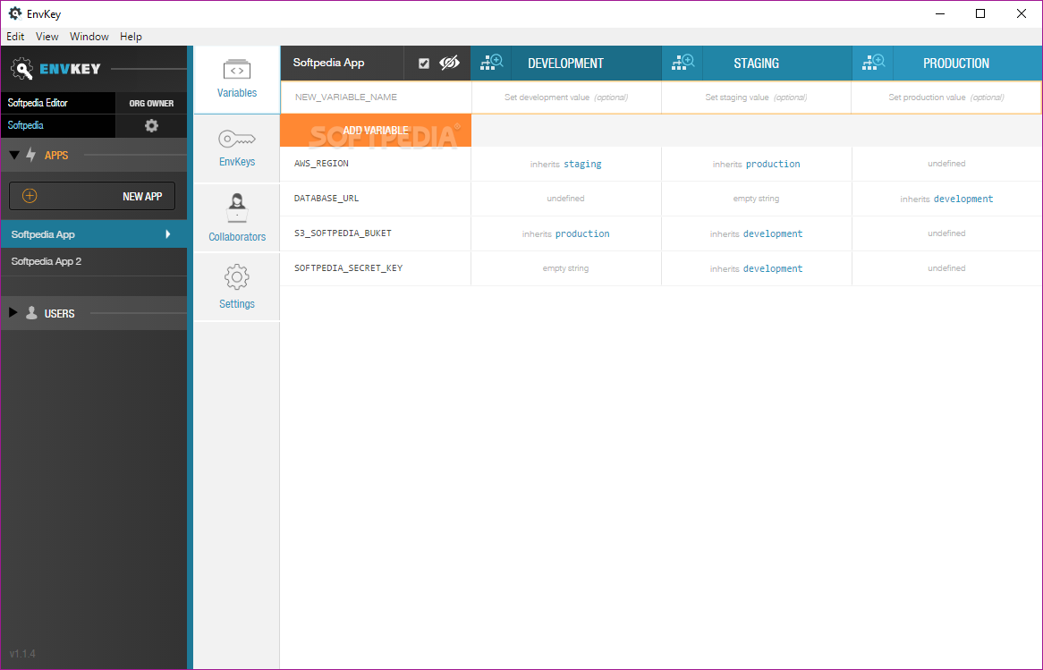This screenshot has width=1043, height=670.
Task: Click the PRODUCTION column header
Action: [x=956, y=64]
